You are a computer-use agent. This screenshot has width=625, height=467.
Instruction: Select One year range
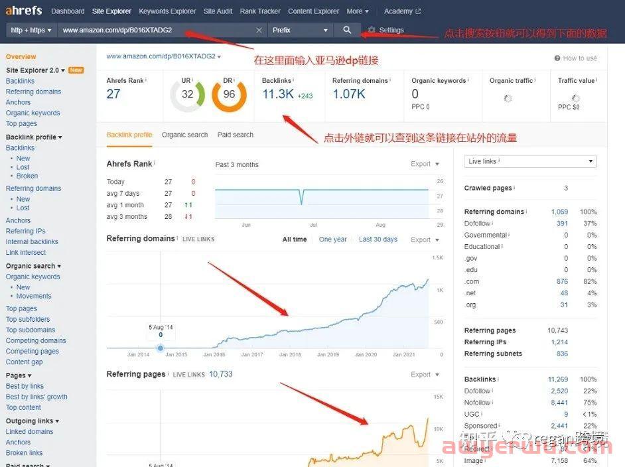coord(333,239)
